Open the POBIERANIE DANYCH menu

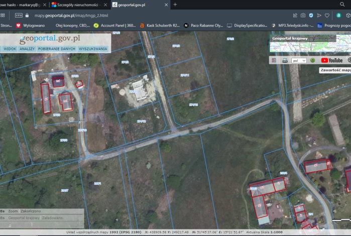(x=56, y=49)
